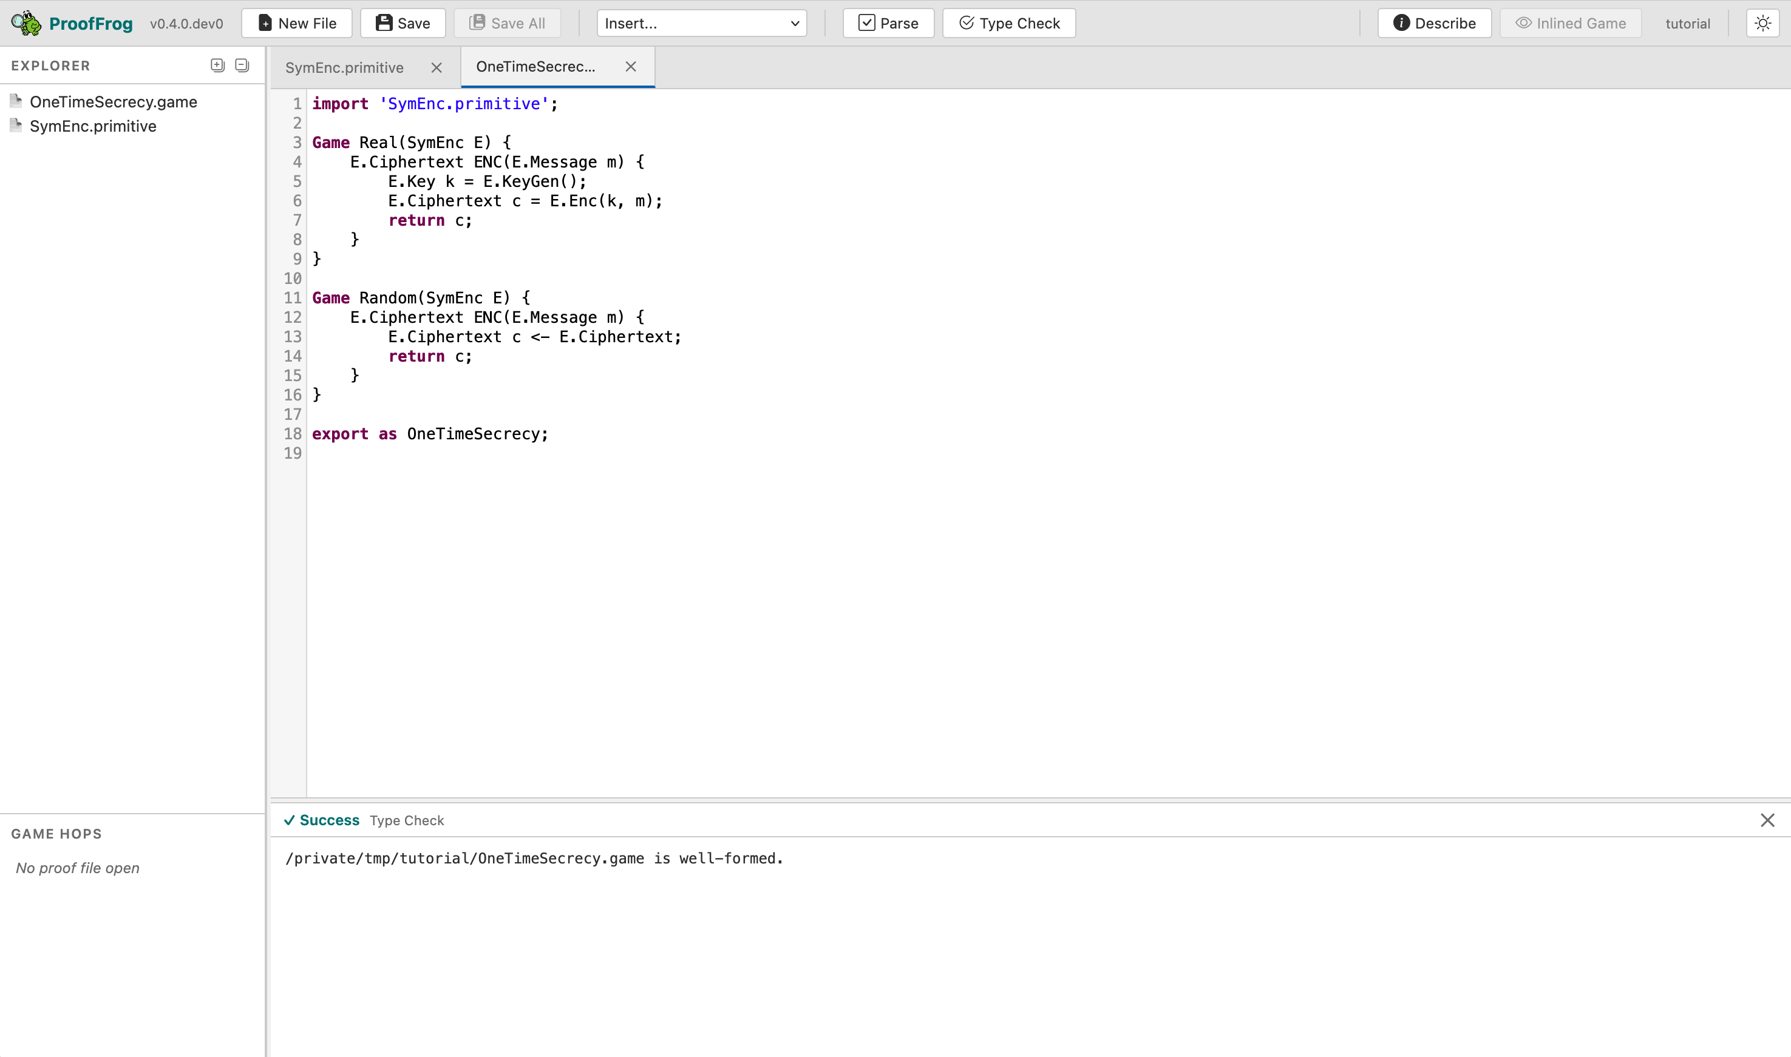
Task: Run Type Check on the file
Action: coord(1008,23)
